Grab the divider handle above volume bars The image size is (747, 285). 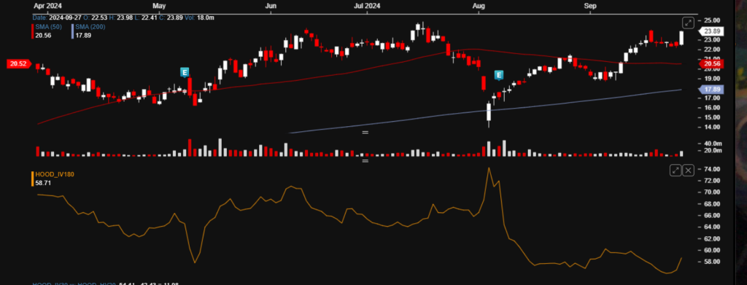[x=365, y=132]
